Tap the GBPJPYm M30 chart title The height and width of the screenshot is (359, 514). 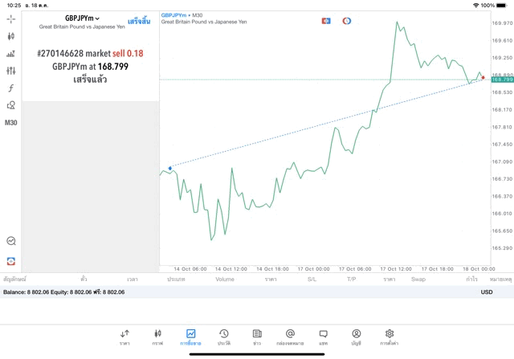point(182,15)
